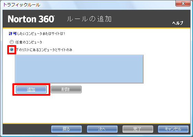Screen dimensions: 193x137
Task: Click the 削除 button
Action: coord(66,89)
